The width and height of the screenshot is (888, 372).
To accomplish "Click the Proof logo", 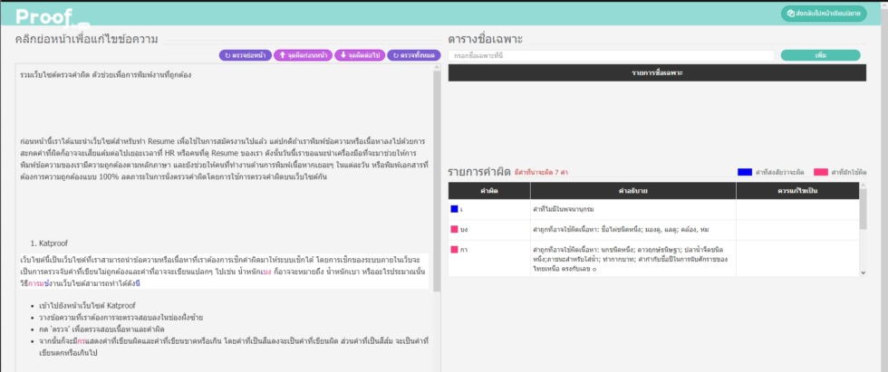I will [x=53, y=17].
